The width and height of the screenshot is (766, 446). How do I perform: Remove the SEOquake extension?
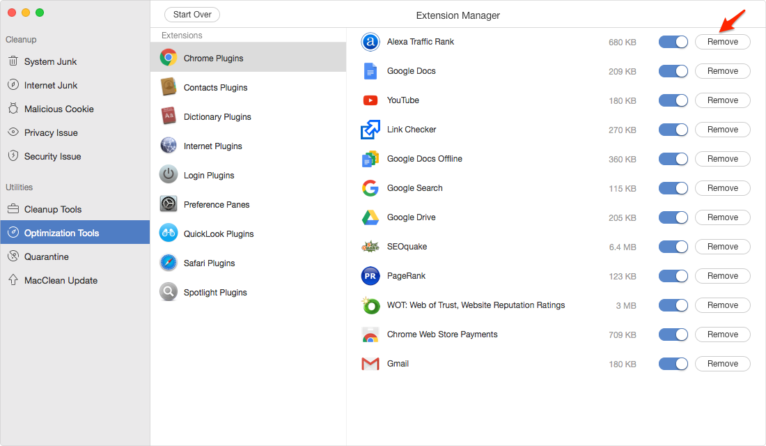tap(723, 247)
